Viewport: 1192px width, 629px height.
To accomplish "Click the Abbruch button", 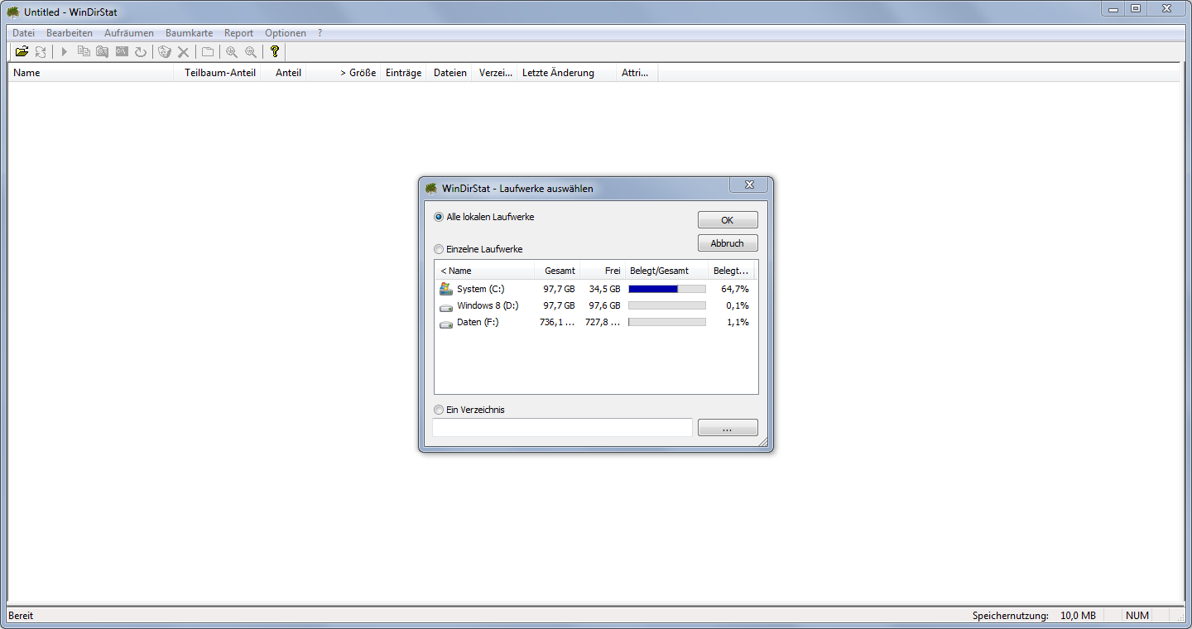I will [x=727, y=243].
